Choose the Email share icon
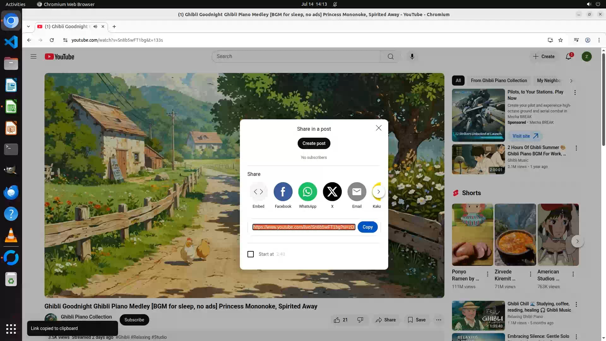 click(357, 192)
